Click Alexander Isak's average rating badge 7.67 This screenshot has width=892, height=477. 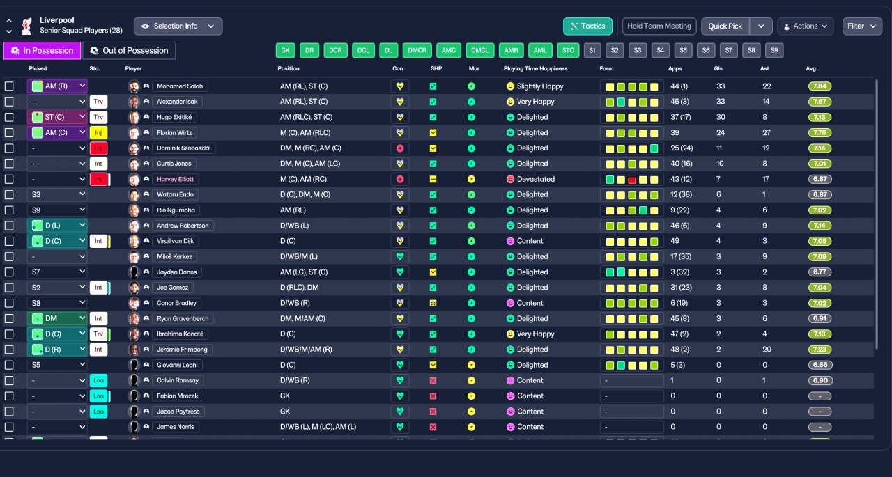[820, 102]
